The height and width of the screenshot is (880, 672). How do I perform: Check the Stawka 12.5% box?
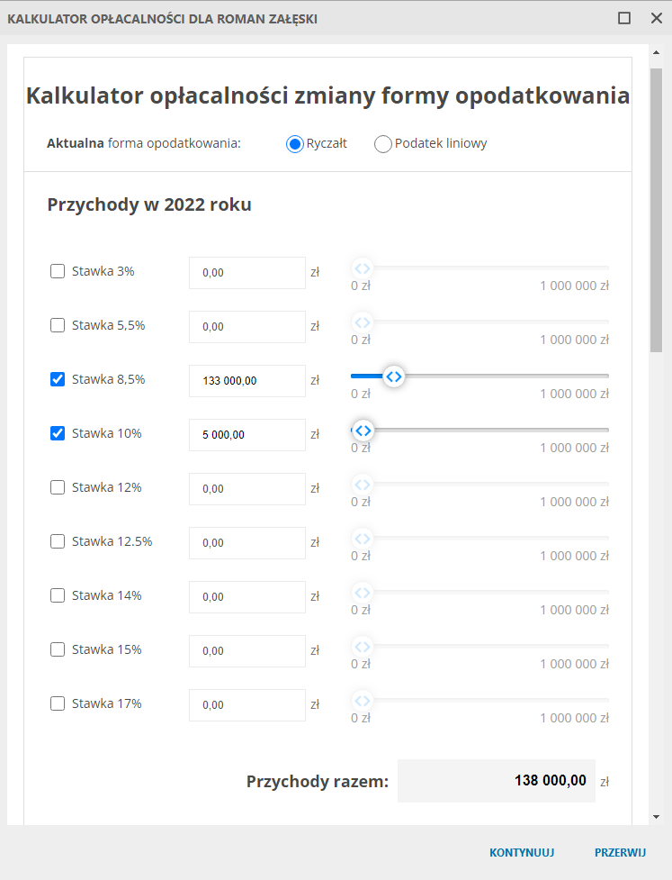[58, 541]
